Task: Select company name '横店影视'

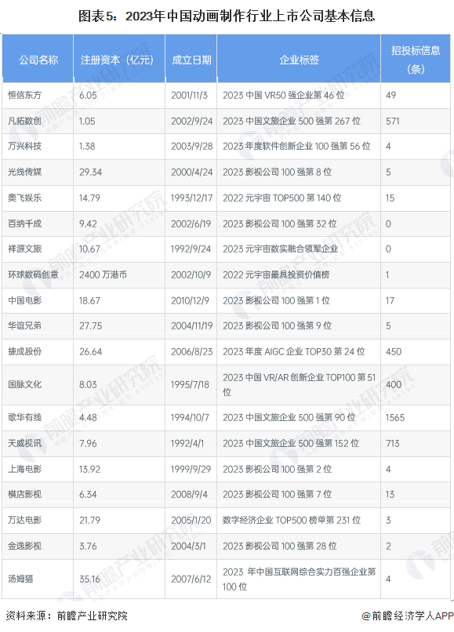Action: [x=24, y=494]
